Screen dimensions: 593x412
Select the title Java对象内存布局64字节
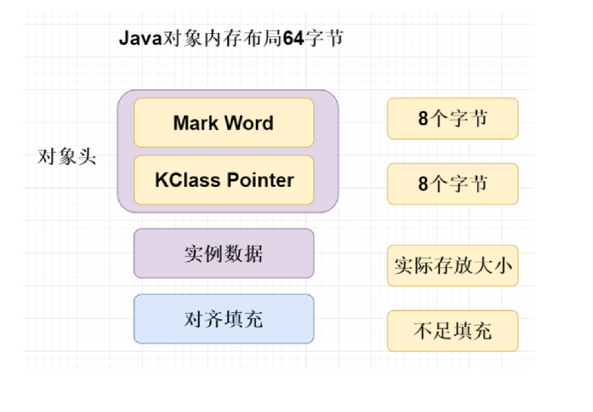pyautogui.click(x=231, y=39)
